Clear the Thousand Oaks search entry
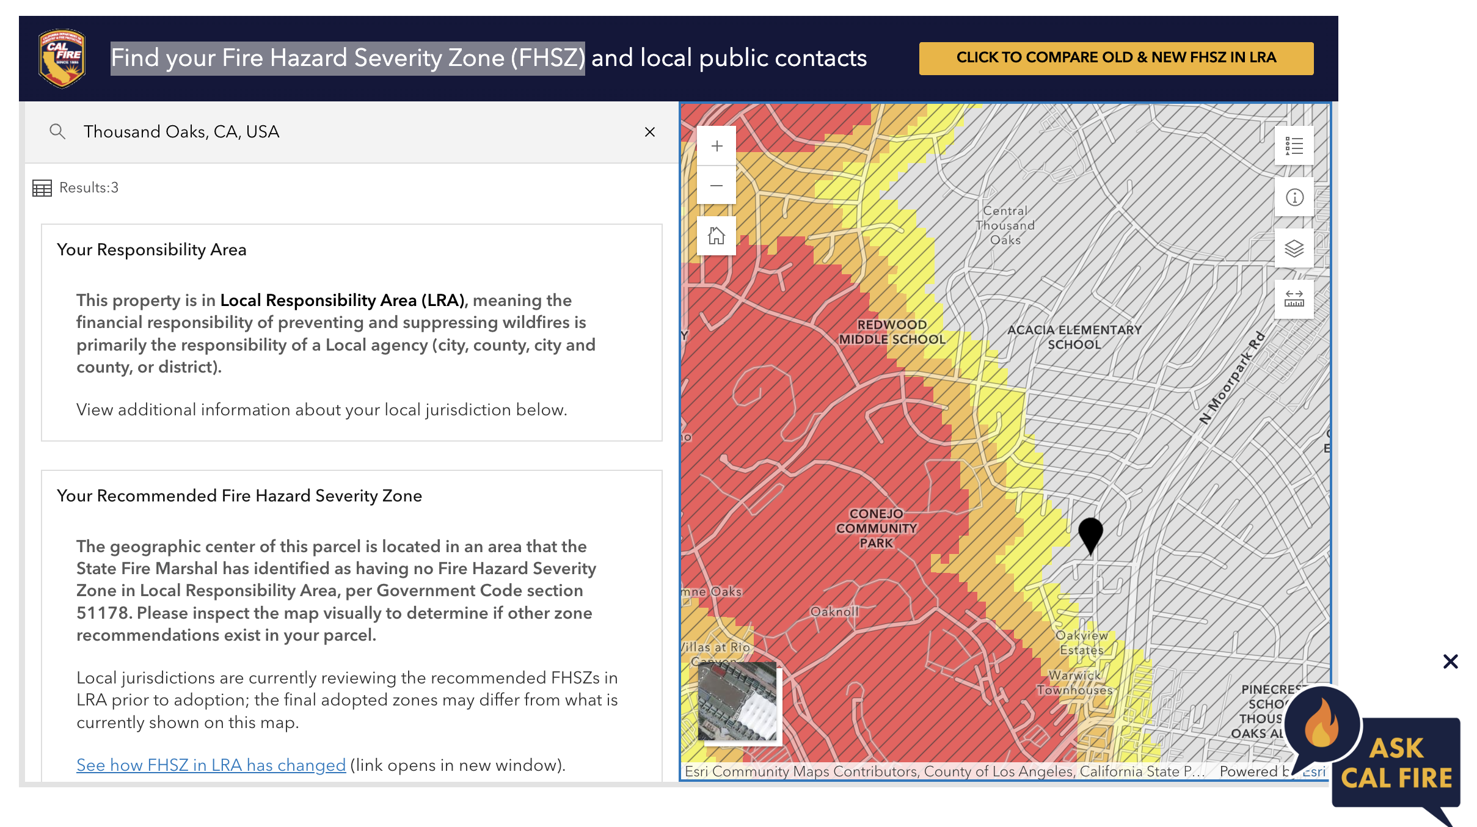Image resolution: width=1477 pixels, height=827 pixels. (649, 132)
